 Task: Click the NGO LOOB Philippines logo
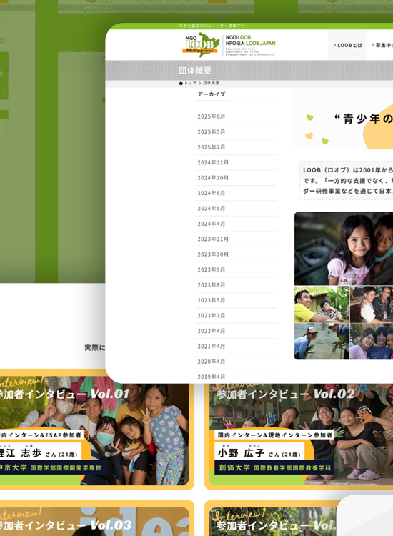201,45
